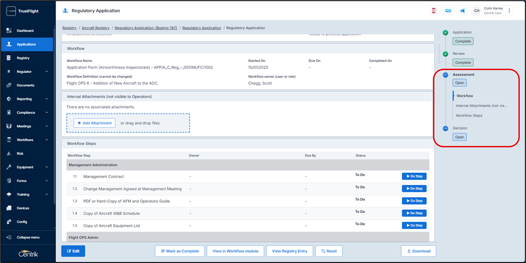Select Workflow Steps in the Assessment panel
This screenshot has width=526, height=263.
[x=469, y=115]
